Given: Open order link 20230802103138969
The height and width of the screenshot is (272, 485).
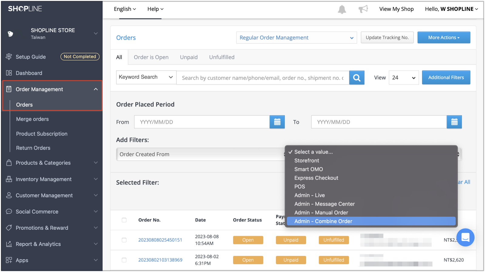Looking at the screenshot, I should point(160,260).
